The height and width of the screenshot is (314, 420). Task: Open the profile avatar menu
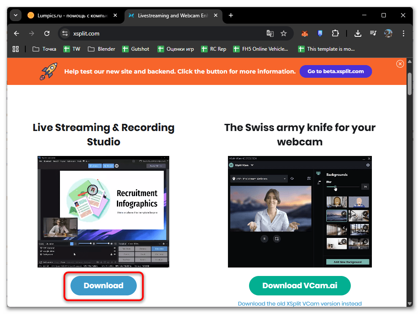pos(388,33)
